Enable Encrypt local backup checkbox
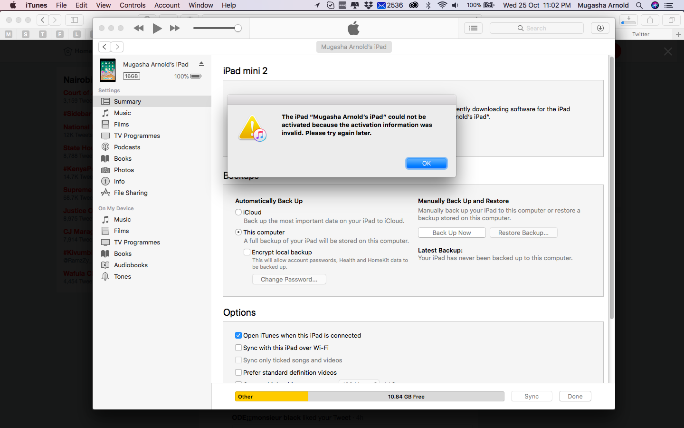This screenshot has width=684, height=428. click(247, 252)
